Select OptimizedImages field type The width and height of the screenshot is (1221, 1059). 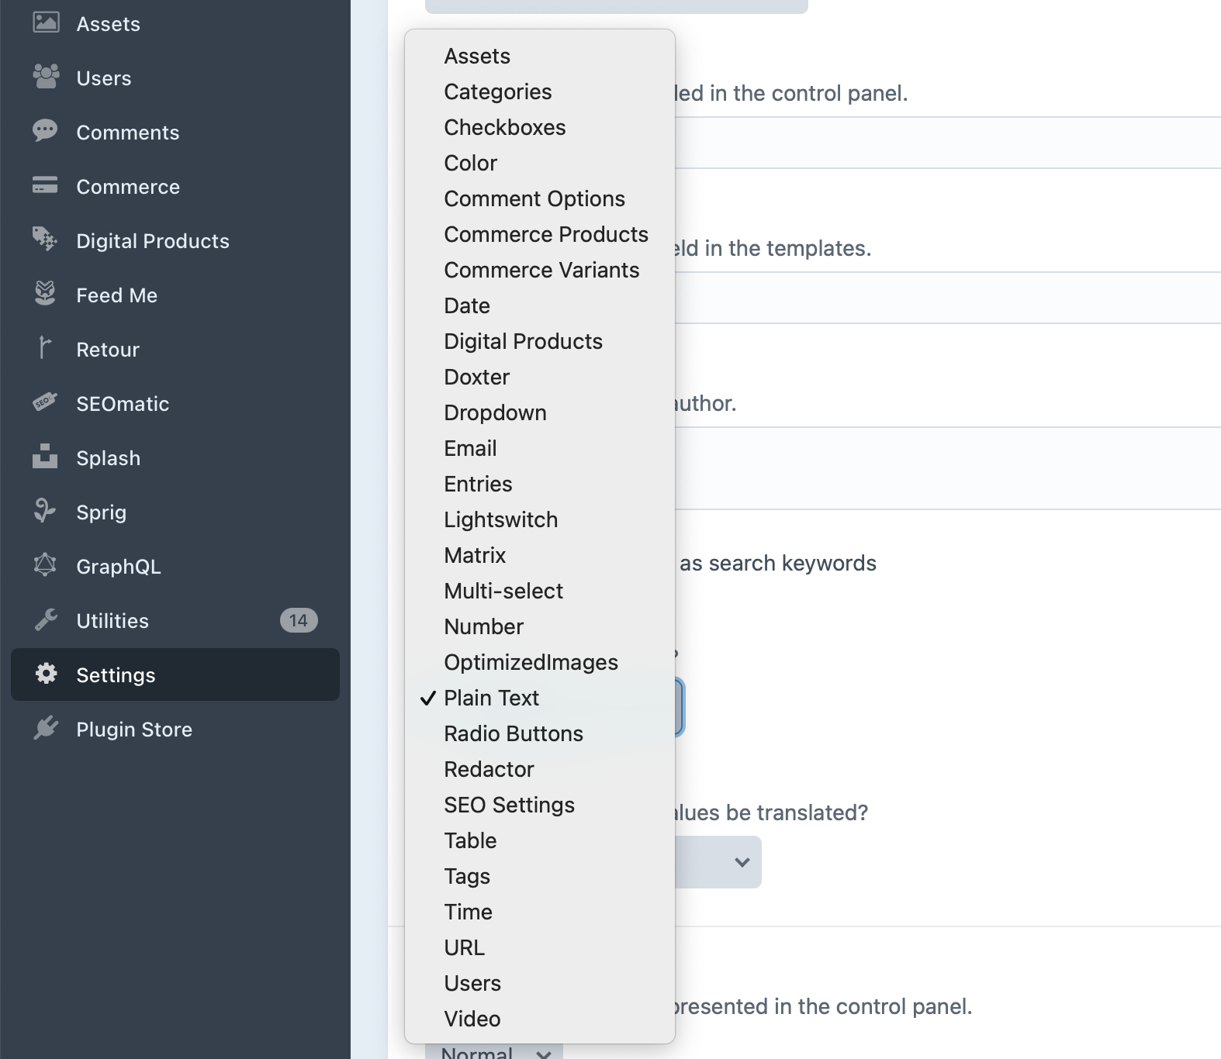coord(540,662)
